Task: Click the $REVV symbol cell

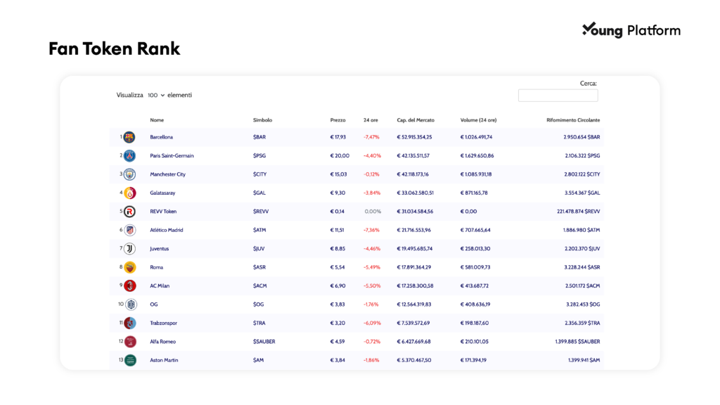Action: 261,212
